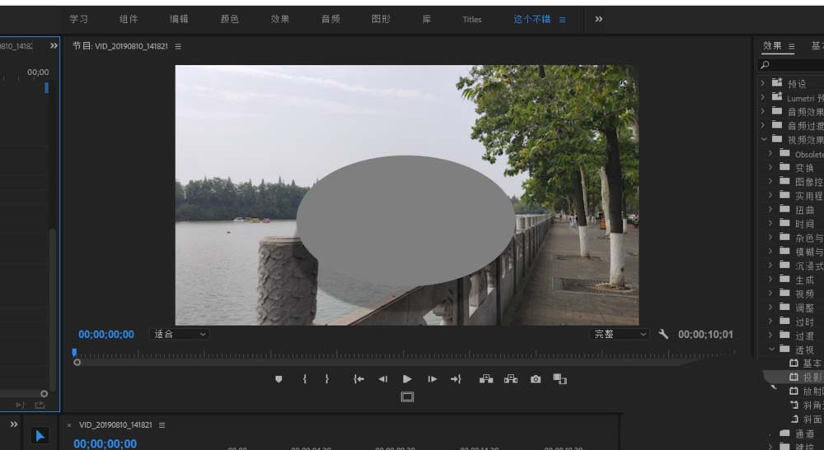Switch to the Titles workspace
The height and width of the screenshot is (450, 824).
472,20
